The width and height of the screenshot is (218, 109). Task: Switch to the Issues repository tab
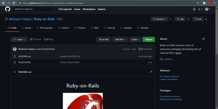click(26, 28)
